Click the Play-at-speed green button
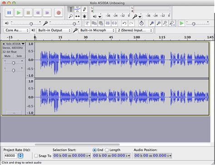215x165 pixels. point(181,23)
